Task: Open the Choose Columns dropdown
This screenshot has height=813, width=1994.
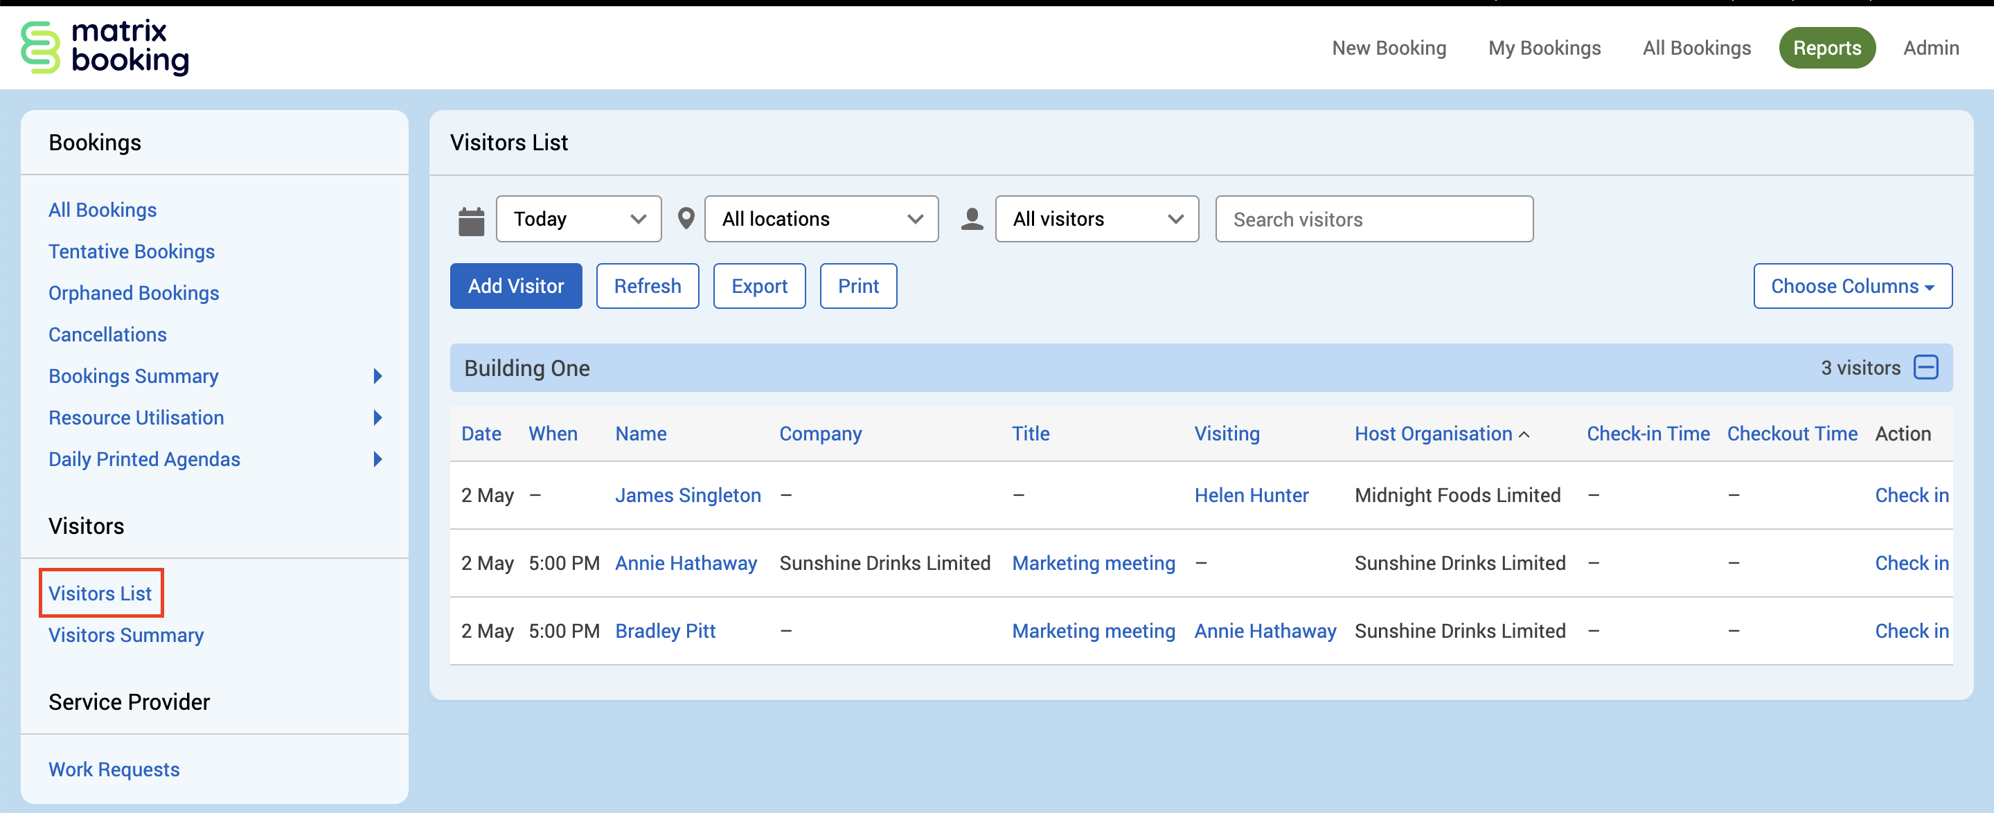Action: 1851,287
